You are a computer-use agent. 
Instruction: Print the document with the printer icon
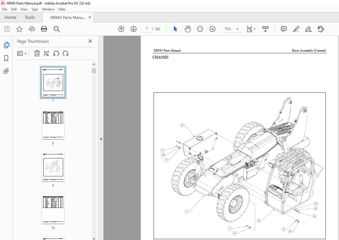point(44,29)
